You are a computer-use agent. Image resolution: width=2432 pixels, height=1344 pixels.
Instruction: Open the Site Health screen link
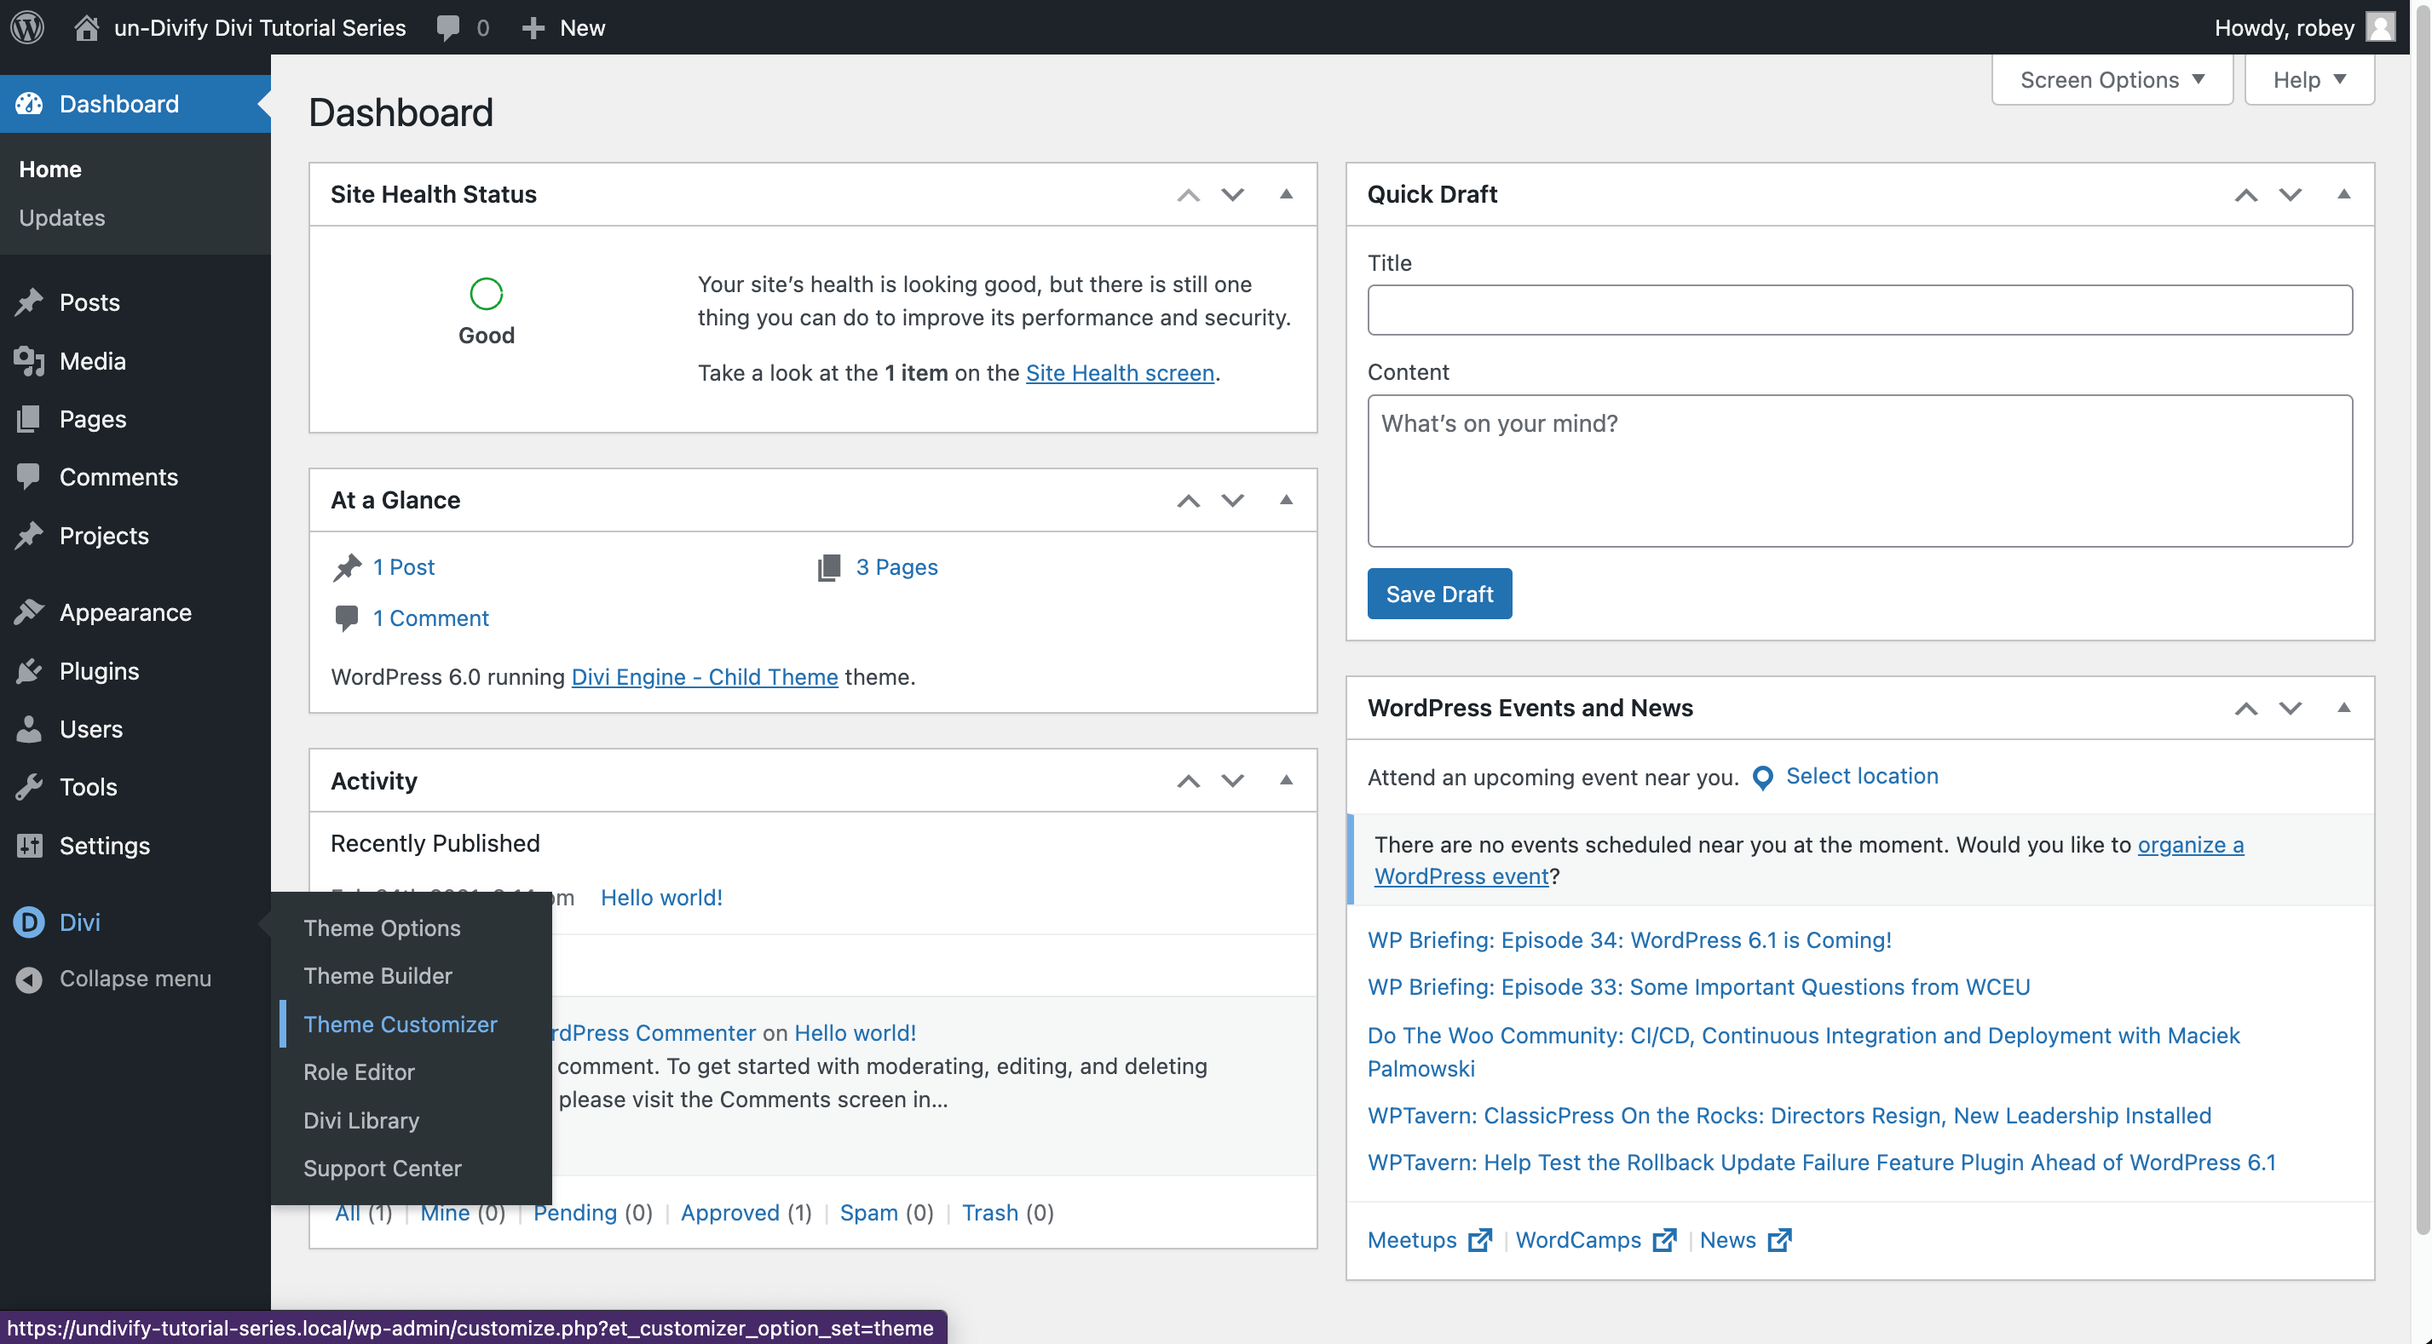(x=1120, y=373)
